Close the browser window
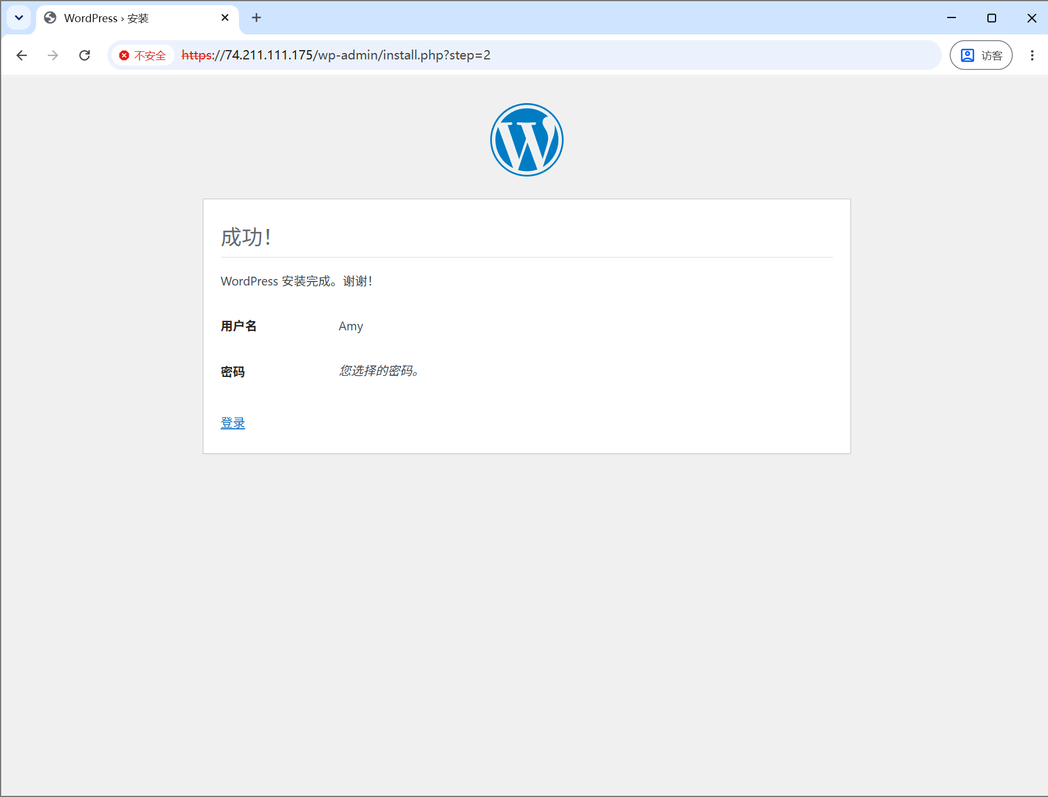Image resolution: width=1048 pixels, height=797 pixels. (x=1032, y=18)
